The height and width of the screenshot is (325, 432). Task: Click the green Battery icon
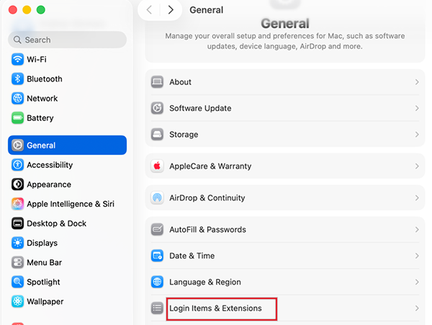coord(17,118)
